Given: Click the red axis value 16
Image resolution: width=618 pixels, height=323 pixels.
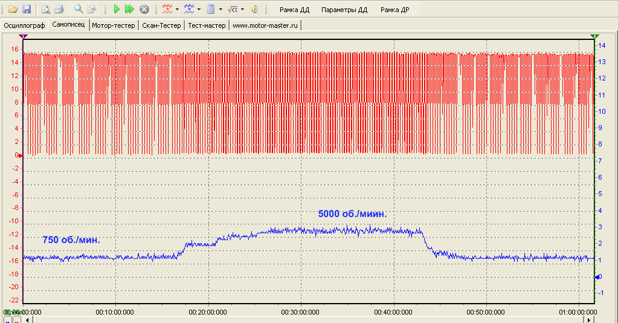Looking at the screenshot, I should 14,49.
